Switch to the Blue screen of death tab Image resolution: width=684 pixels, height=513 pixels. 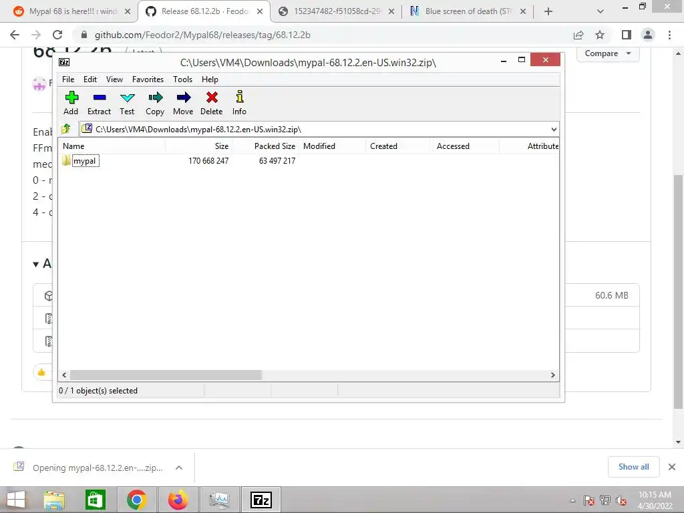[x=467, y=11]
